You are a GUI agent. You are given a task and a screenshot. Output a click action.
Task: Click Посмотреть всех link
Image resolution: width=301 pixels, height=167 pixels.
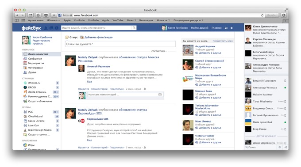tap(223, 41)
